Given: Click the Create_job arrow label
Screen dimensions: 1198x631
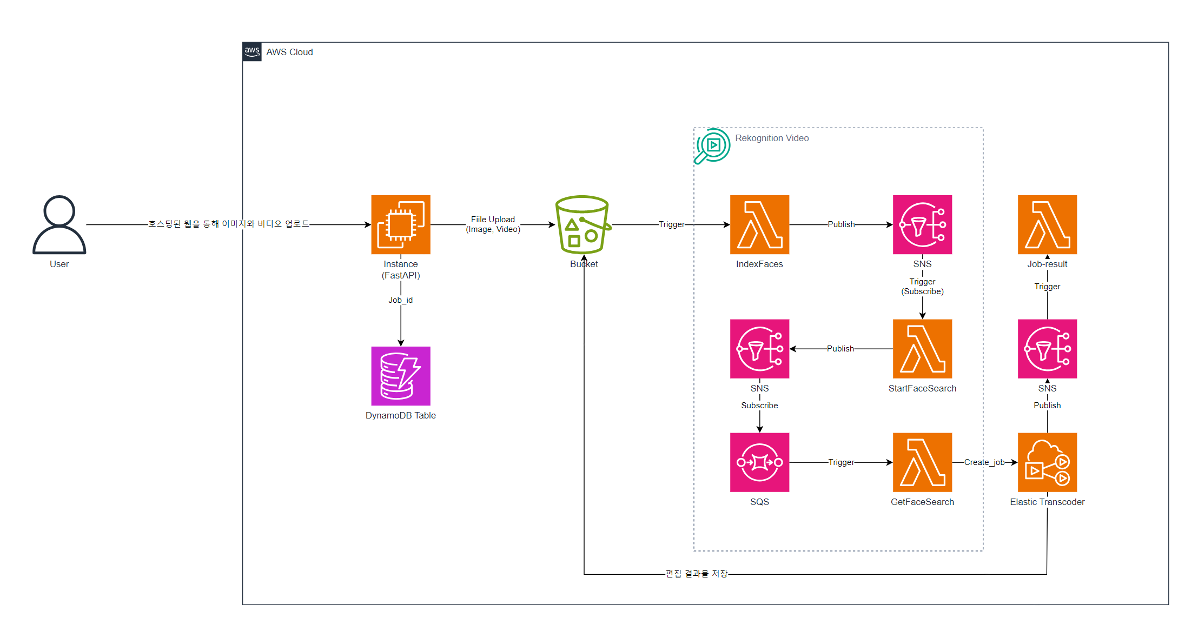Looking at the screenshot, I should coord(984,462).
